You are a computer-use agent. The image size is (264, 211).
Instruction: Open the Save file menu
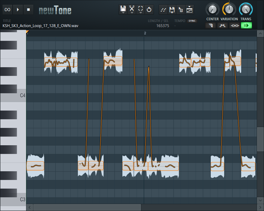coord(123,9)
